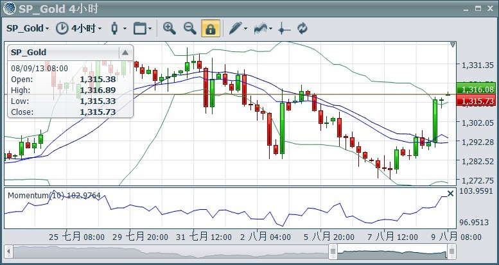Click the Low value 1,315.33
Image resolution: width=499 pixels, height=265 pixels.
click(x=98, y=101)
